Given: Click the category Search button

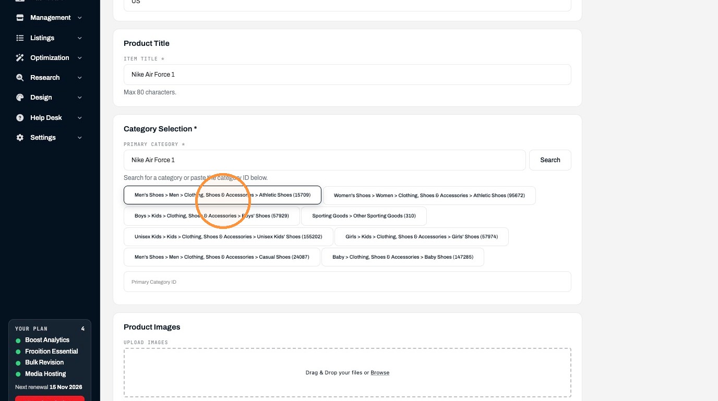Looking at the screenshot, I should (550, 160).
